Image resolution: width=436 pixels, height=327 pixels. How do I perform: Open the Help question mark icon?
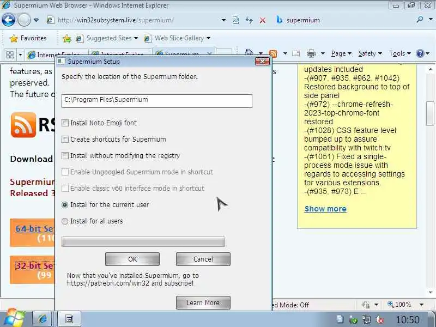tap(420, 53)
